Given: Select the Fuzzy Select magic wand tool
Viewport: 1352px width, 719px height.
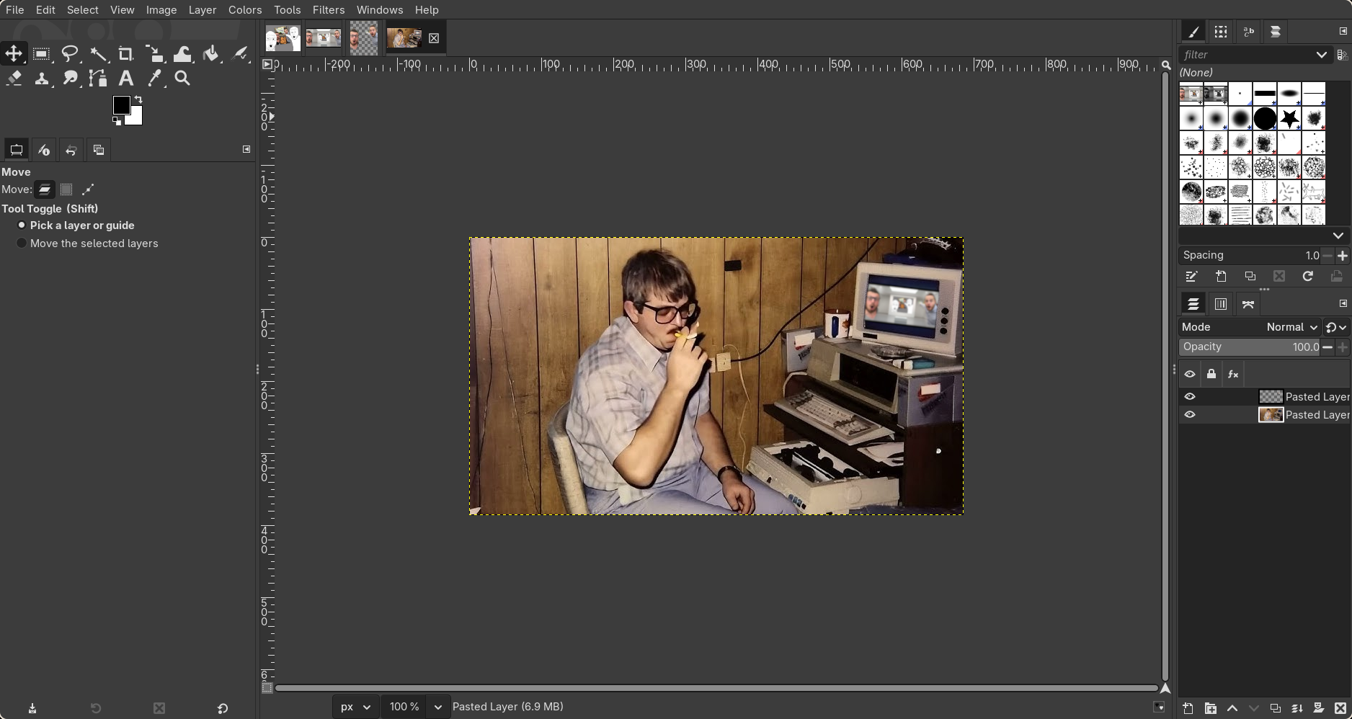Looking at the screenshot, I should 98,54.
